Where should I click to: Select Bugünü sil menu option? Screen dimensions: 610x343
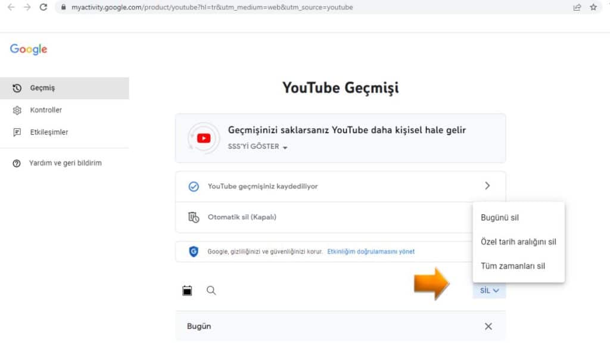(518, 218)
